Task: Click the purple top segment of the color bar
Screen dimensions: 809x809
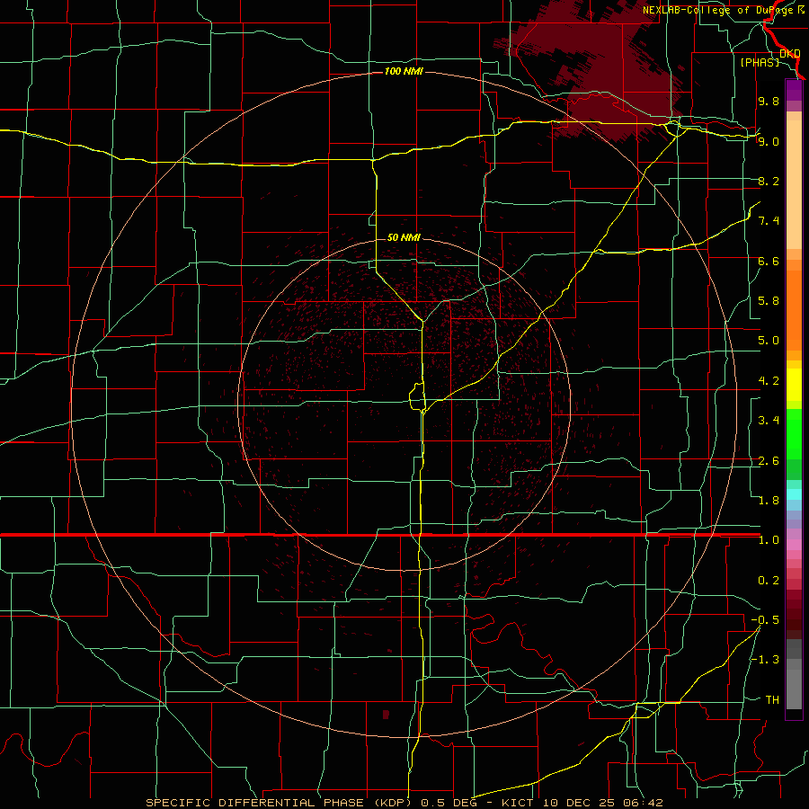Action: pos(794,90)
